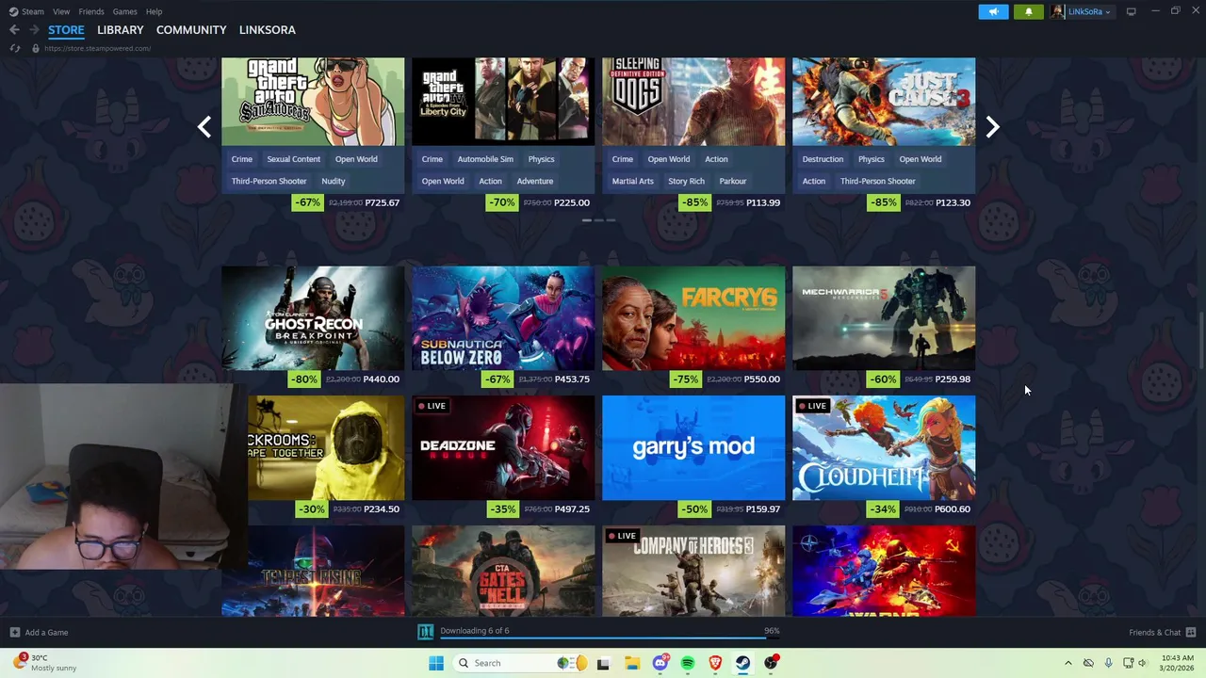Image resolution: width=1206 pixels, height=678 pixels.
Task: Click the Third-Person Shooter tag under San Andreas
Action: 269,181
